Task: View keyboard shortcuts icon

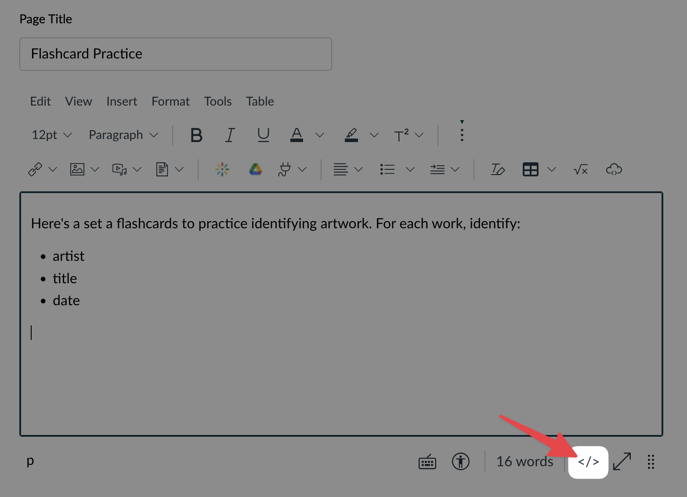Action: pos(427,462)
